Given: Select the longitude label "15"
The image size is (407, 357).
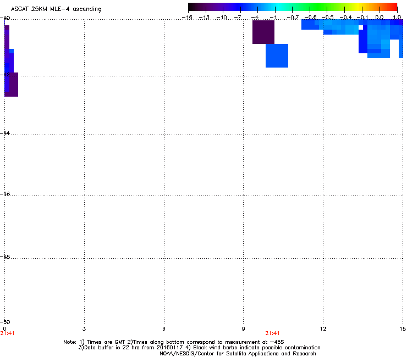Looking at the screenshot, I should point(403,329).
